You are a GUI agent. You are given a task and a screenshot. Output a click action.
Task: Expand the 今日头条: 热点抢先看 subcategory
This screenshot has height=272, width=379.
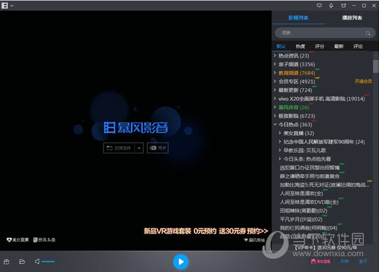(x=280, y=158)
